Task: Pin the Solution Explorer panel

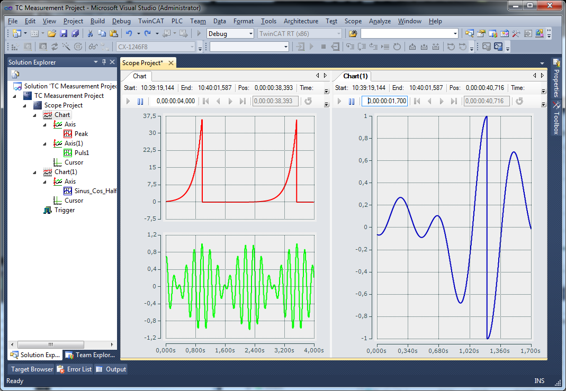Action: [104, 62]
